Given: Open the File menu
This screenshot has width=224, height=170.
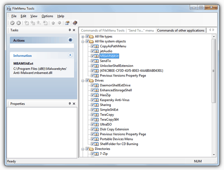Looking at the screenshot, I should [14, 16].
